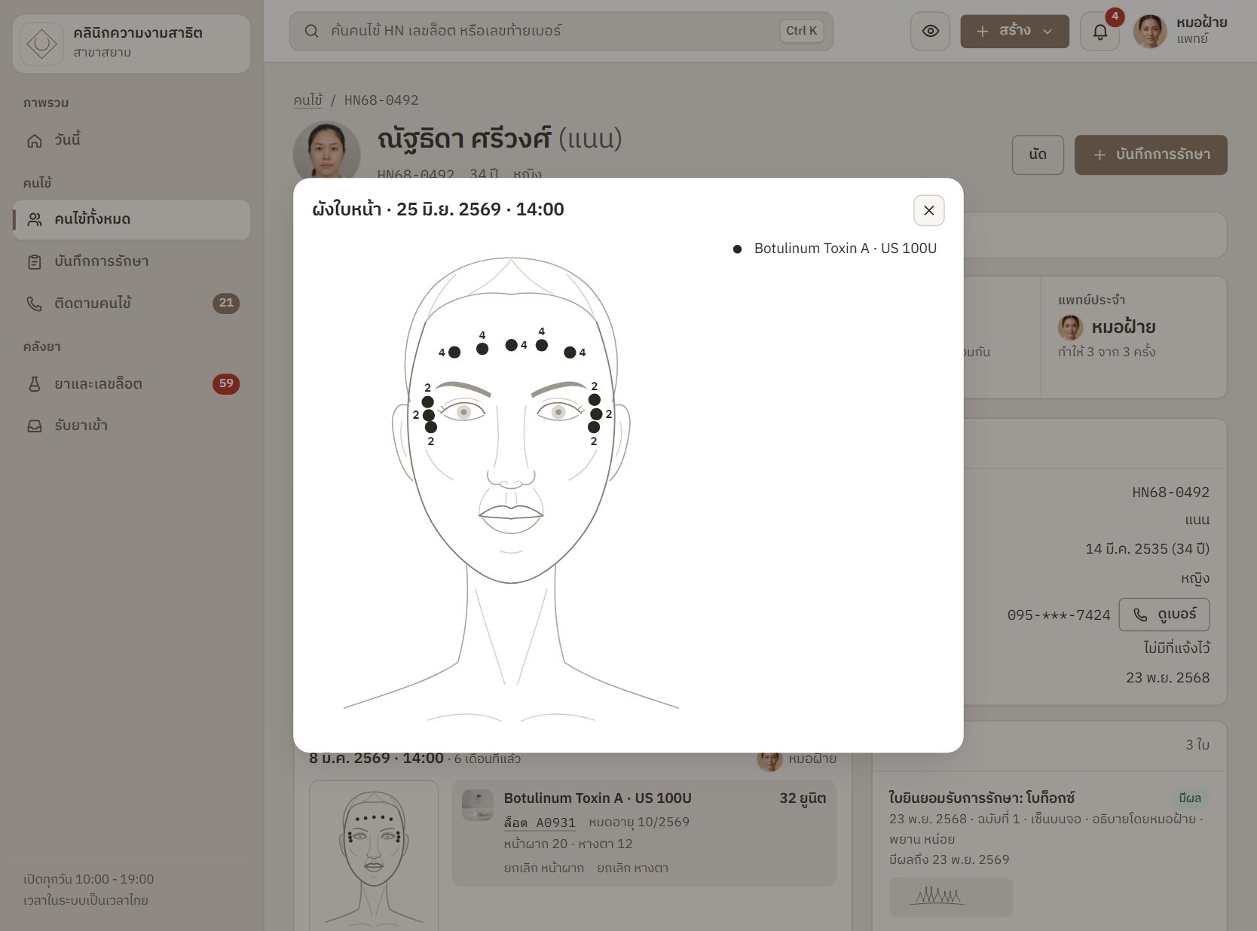Open ใบยินยอมรับการรักษา: โบท็อกซ์ consent
Screen dimensions: 1257x931
click(x=981, y=798)
